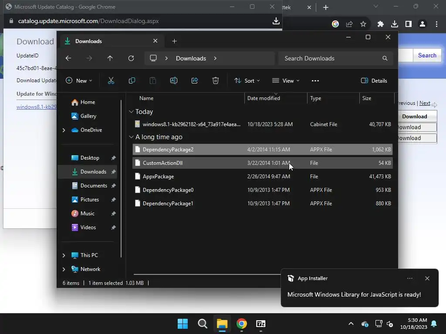Viewport: 446px width, 334px height.
Task: Open Chrome downloads tray icon
Action: pos(395,24)
